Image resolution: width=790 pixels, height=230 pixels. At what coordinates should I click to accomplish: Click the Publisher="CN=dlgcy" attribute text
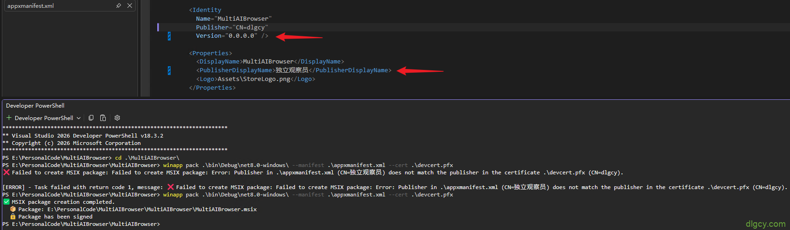point(232,28)
